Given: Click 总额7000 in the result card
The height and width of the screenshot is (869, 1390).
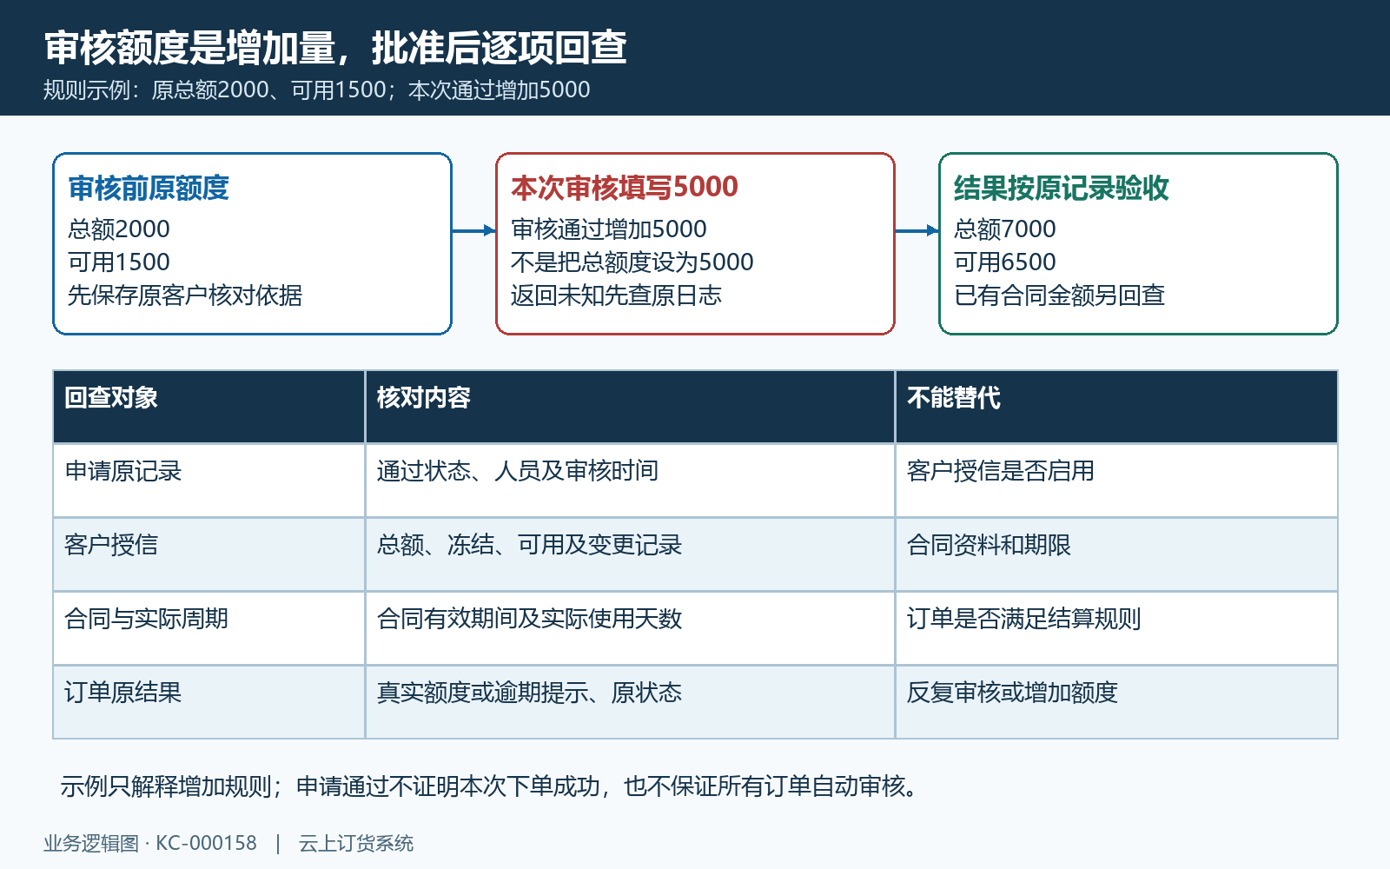Looking at the screenshot, I should 1005,229.
